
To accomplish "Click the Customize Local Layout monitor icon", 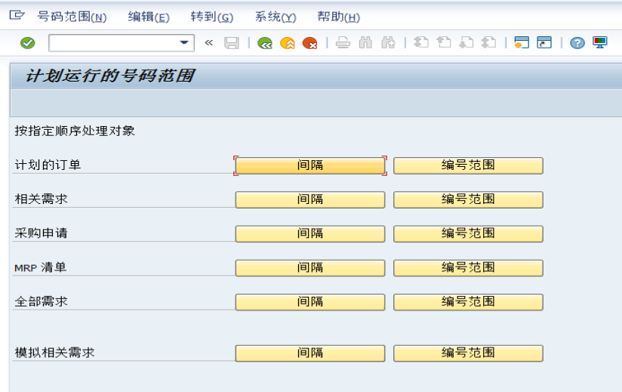I will coord(600,42).
